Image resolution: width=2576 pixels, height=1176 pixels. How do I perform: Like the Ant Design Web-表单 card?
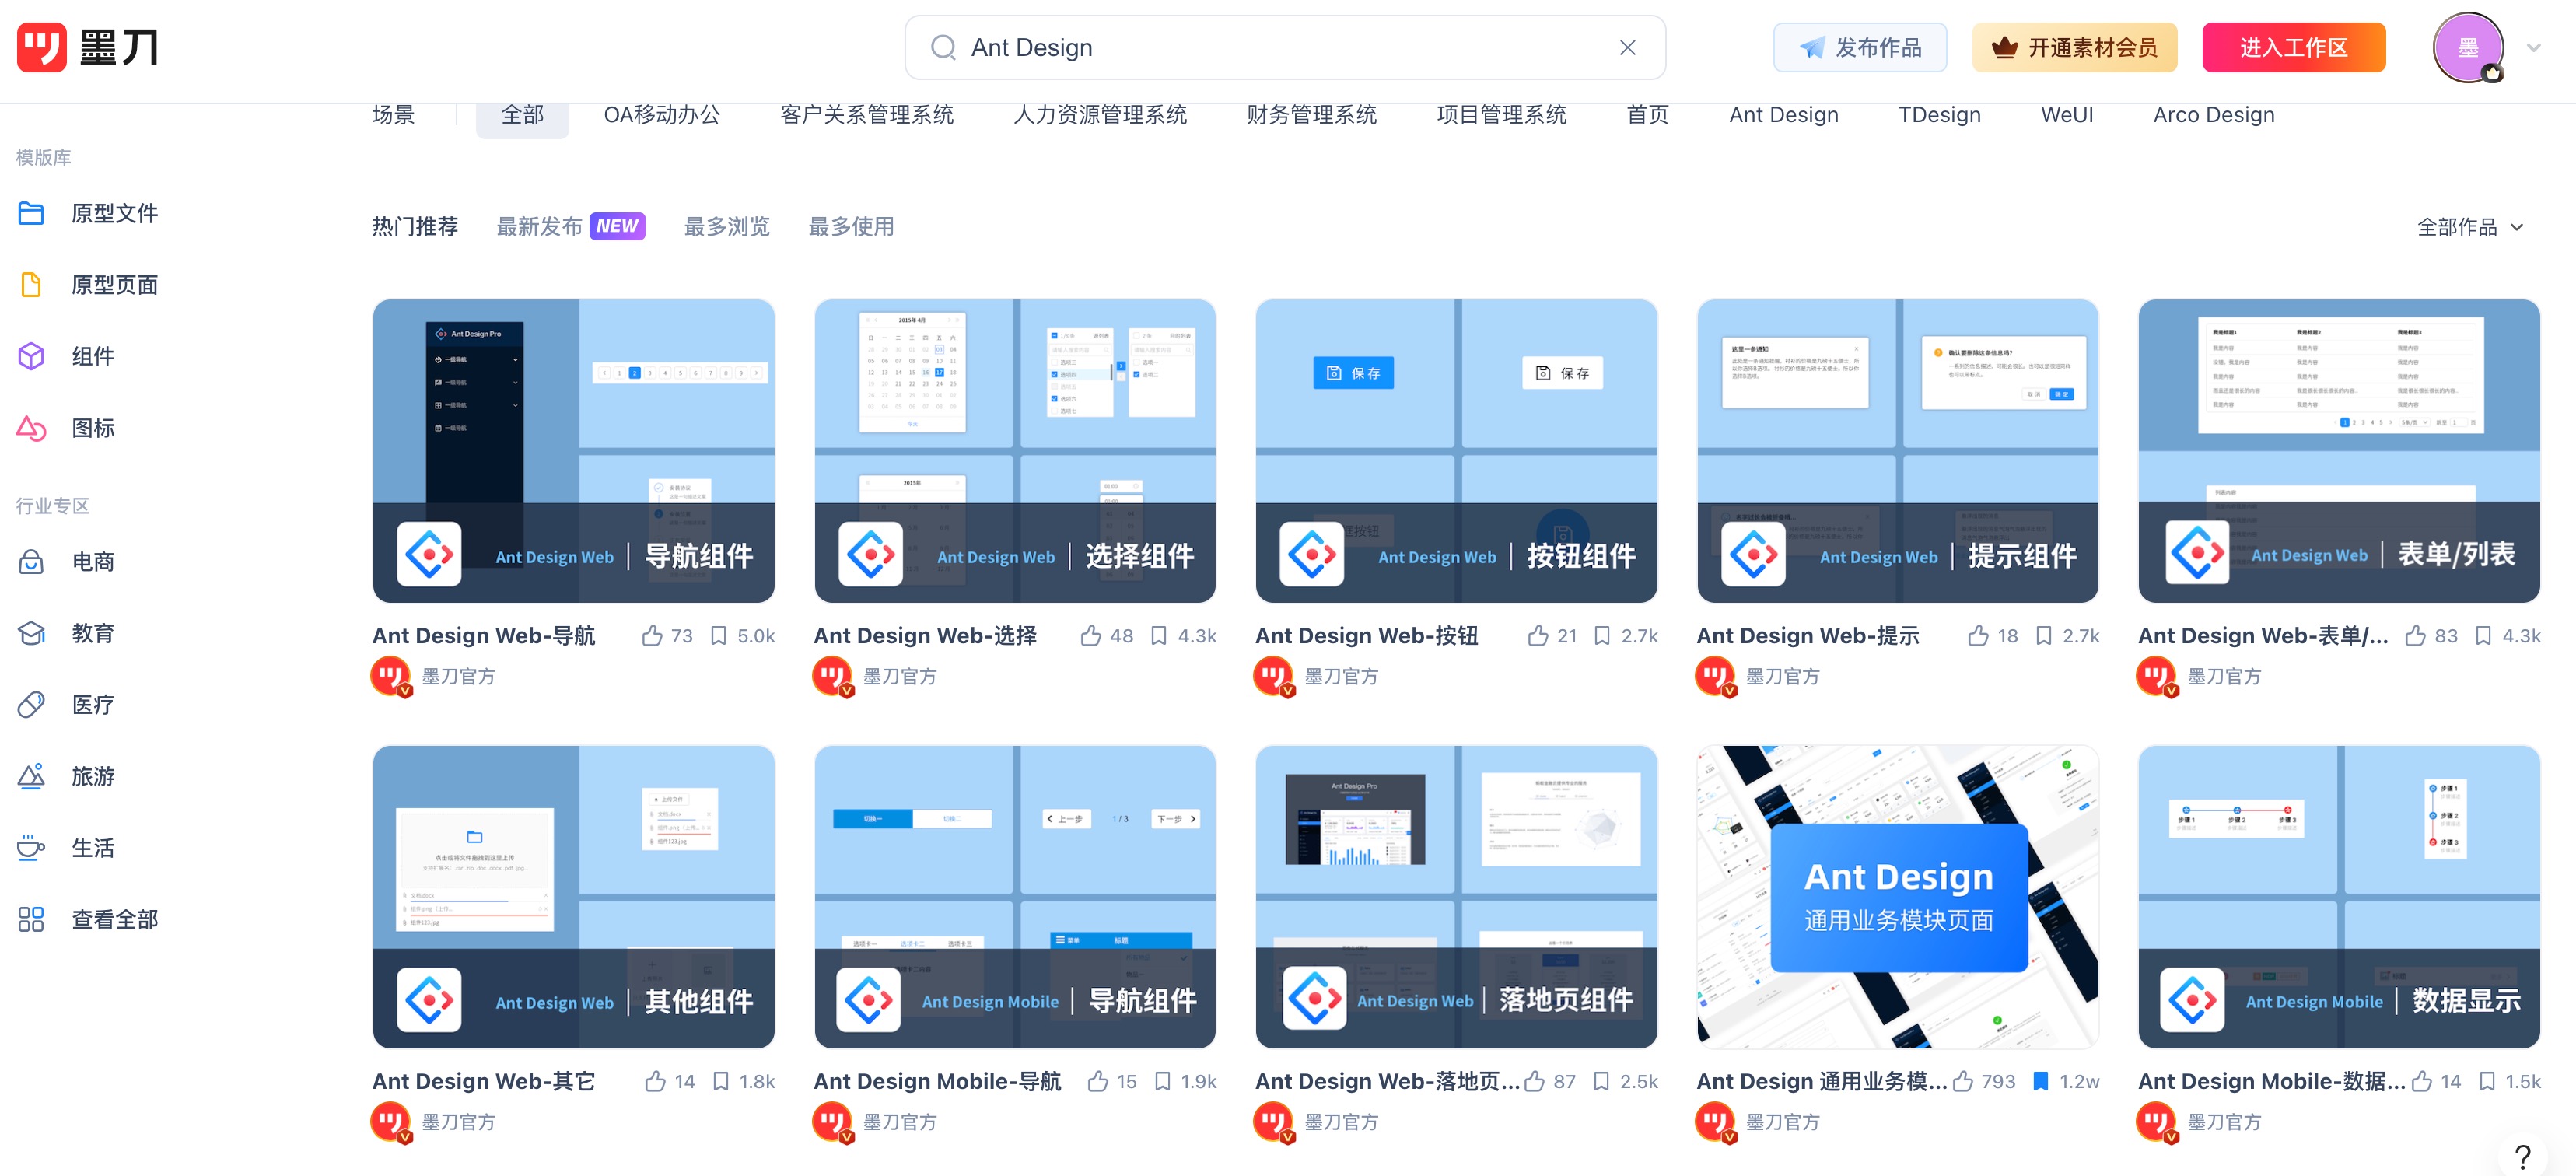[x=2415, y=636]
